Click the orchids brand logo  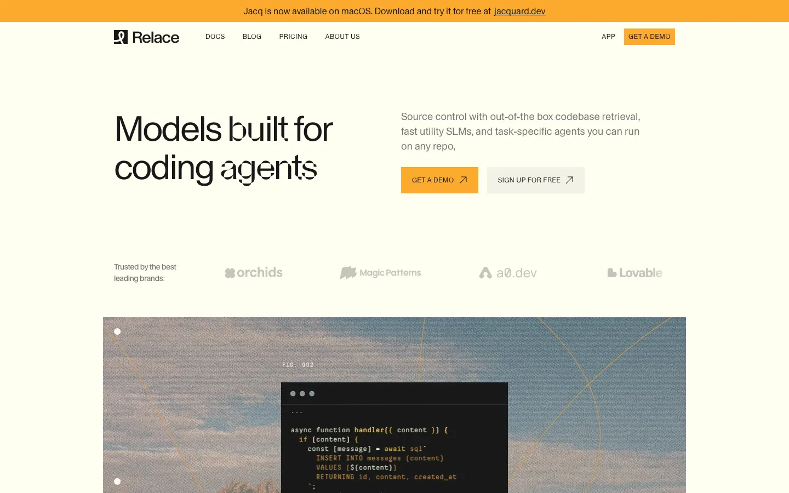coord(254,273)
